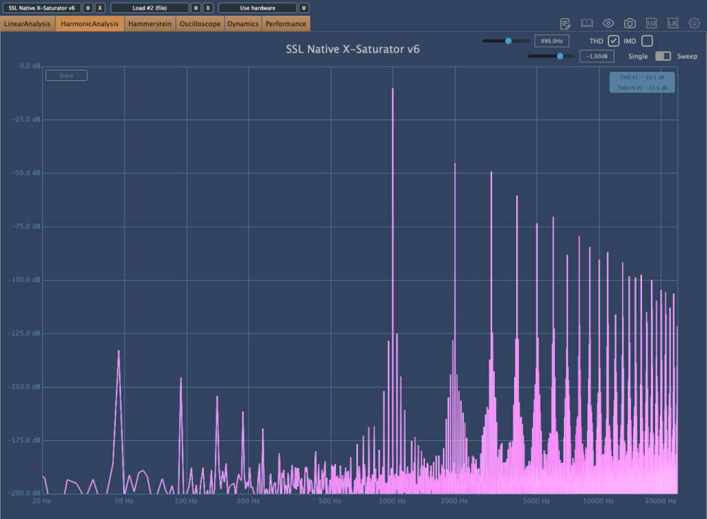This screenshot has height=519, width=707.
Task: Enable the IMD checkbox
Action: [x=647, y=41]
